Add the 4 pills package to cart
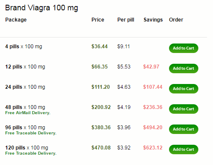 pyautogui.click(x=184, y=48)
